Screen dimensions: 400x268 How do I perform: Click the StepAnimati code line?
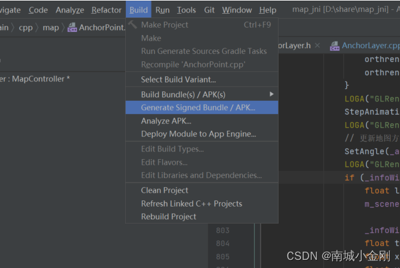point(372,112)
